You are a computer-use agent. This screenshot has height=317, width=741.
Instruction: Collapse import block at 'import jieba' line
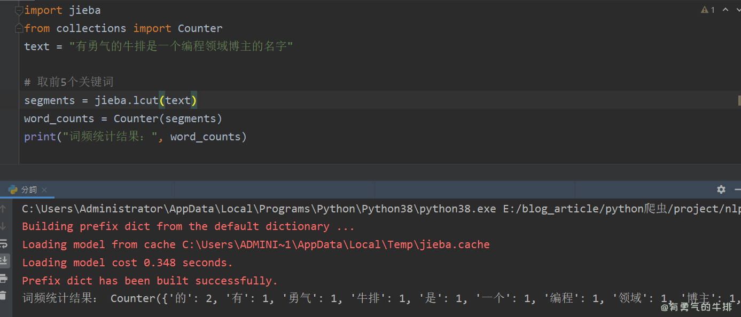coord(19,10)
